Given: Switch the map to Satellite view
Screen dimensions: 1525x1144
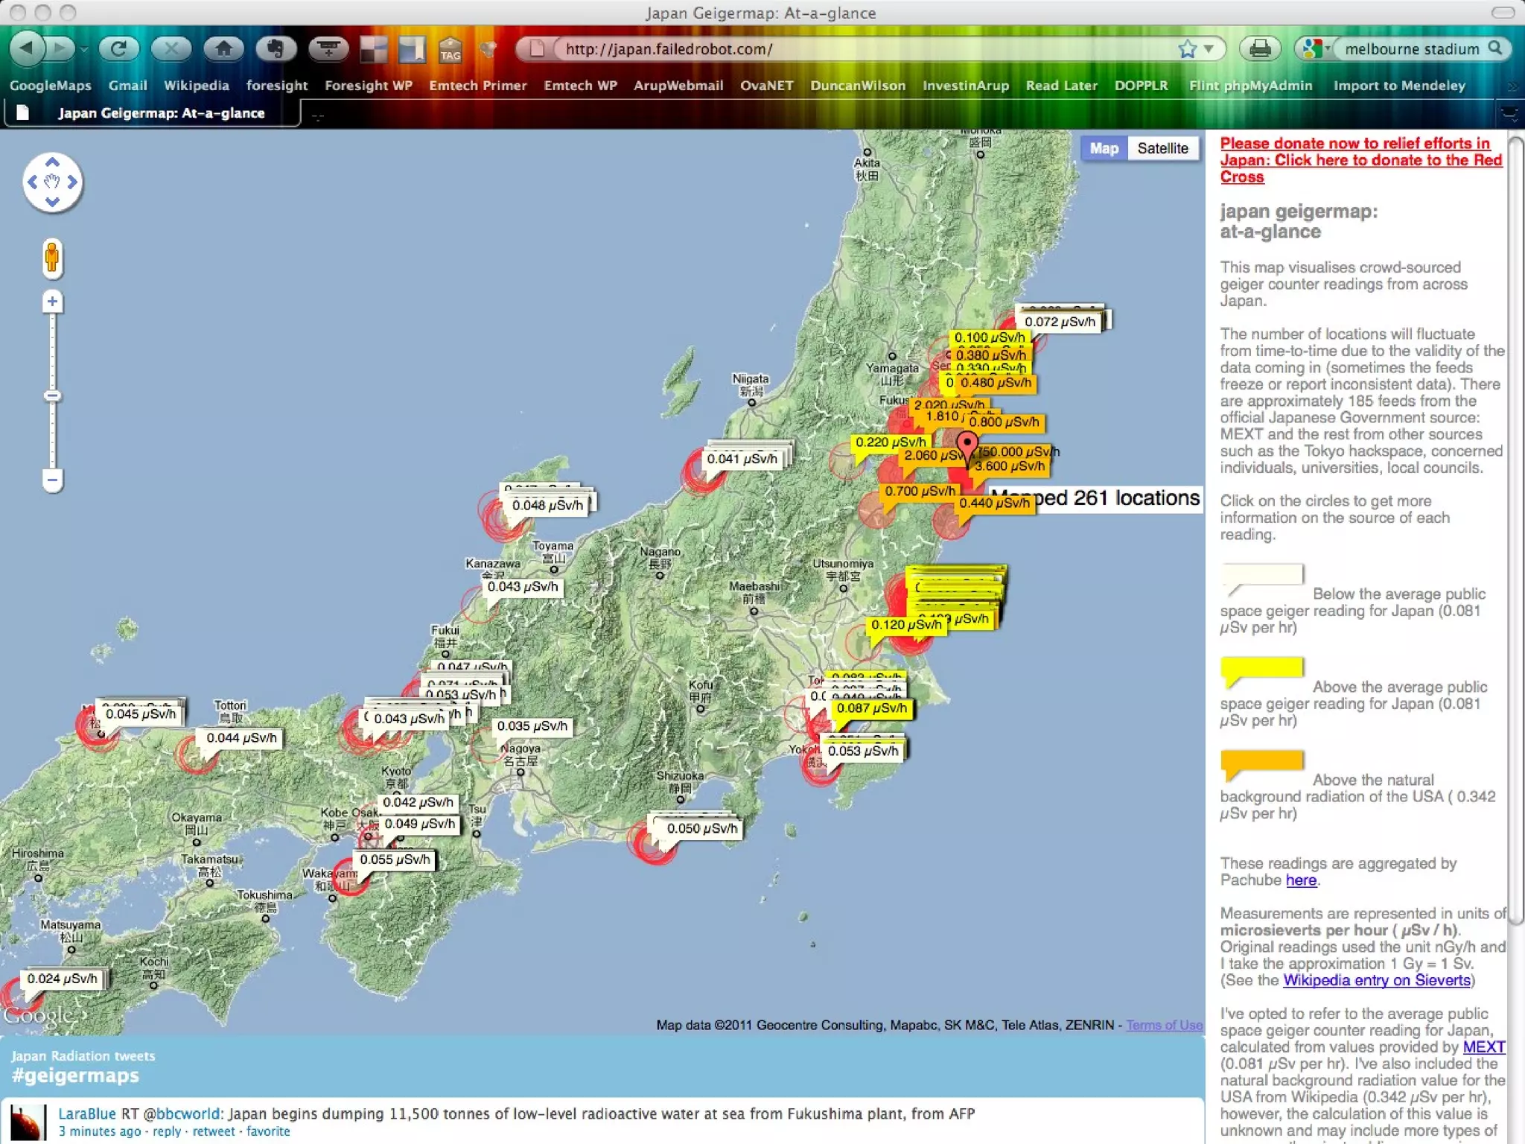Looking at the screenshot, I should click(1162, 148).
